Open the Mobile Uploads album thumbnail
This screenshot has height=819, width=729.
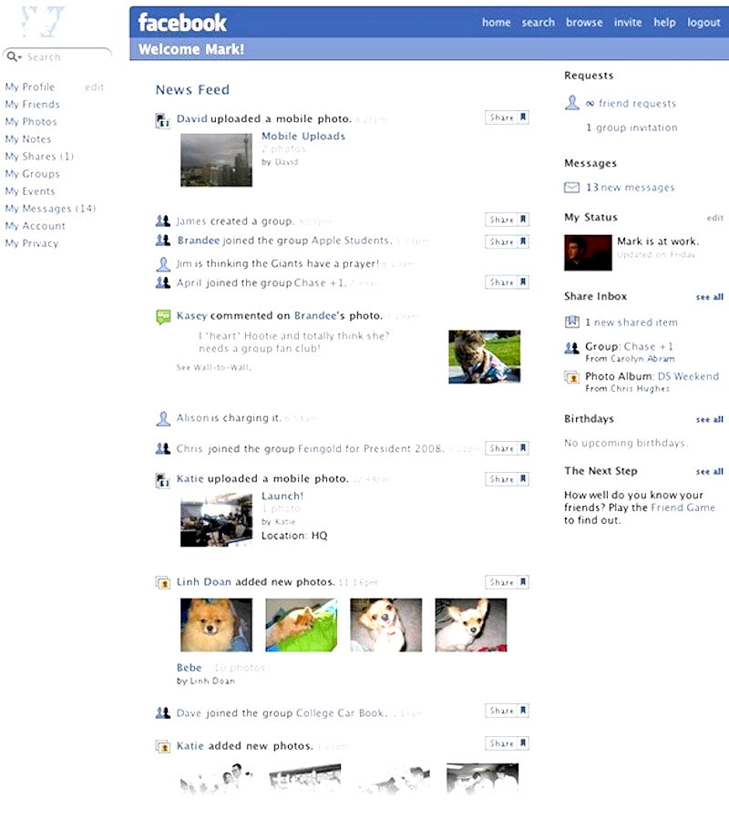(x=216, y=160)
